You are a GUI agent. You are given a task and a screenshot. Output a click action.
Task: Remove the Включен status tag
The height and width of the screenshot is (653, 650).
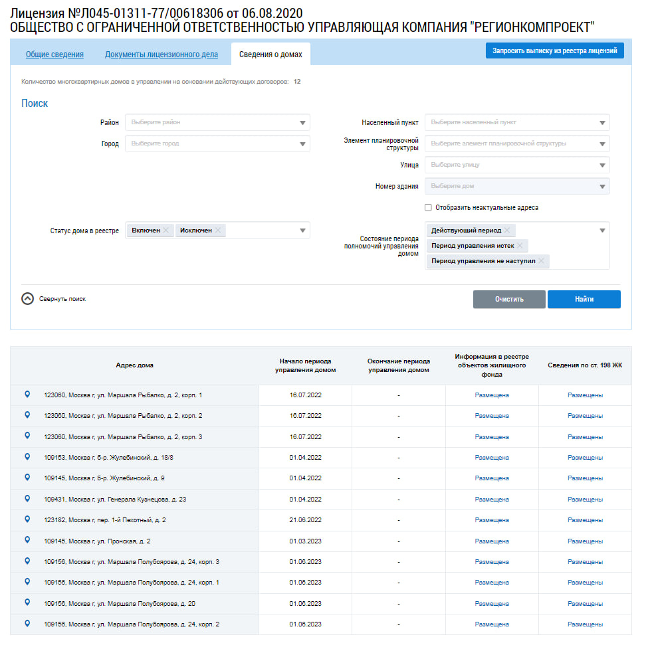pos(166,231)
